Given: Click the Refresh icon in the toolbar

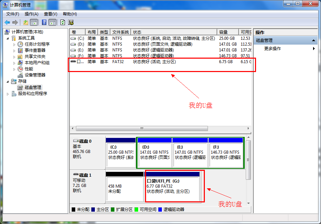Looking at the screenshot, I should click(x=62, y=22).
